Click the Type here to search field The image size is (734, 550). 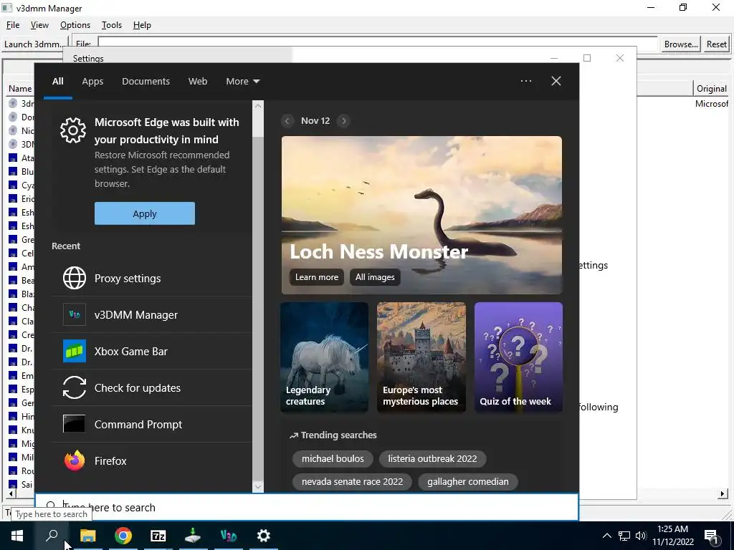point(307,507)
